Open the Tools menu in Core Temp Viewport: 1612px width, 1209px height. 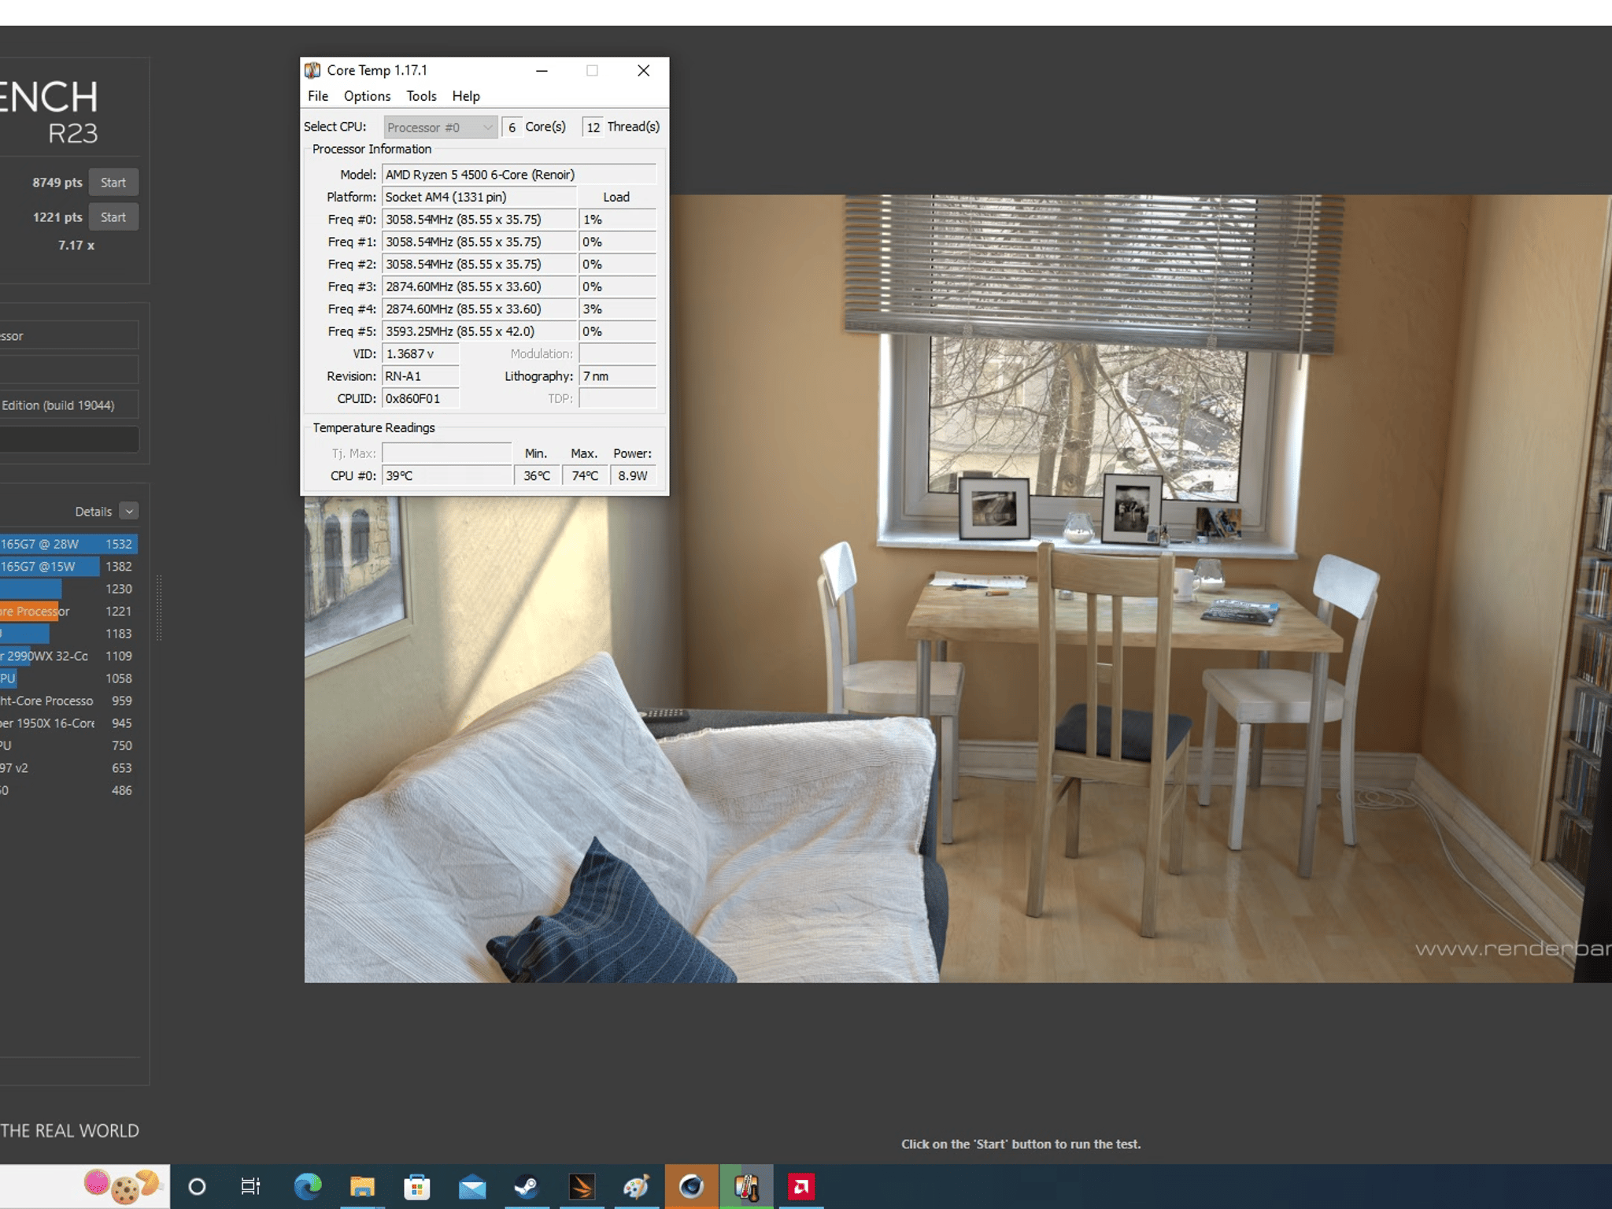click(421, 96)
